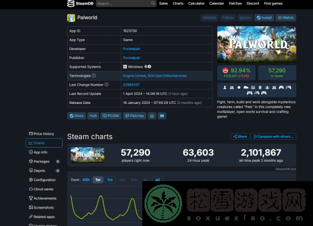Viewport: 313px width, 226px height.
Task: Set chart zoom to 1w
Action: pos(98,179)
